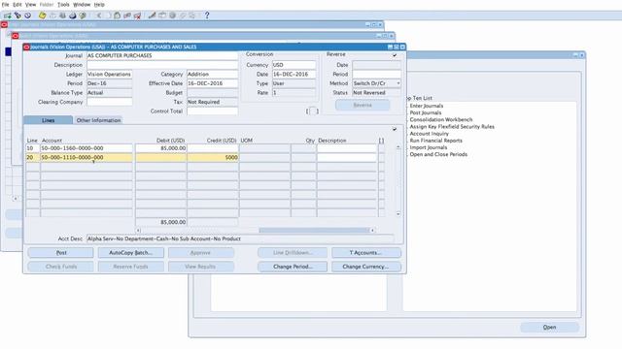This screenshot has width=622, height=349.
Task: Click the Zoom toolbar icon
Action: (162, 16)
